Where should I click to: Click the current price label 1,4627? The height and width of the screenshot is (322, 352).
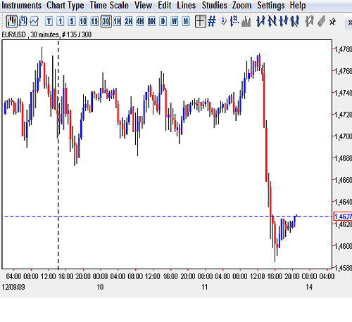point(343,217)
